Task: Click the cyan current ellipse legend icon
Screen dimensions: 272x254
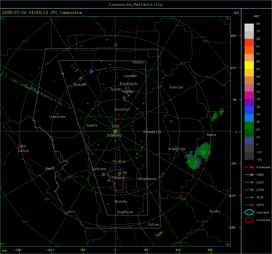Action: tap(249, 212)
